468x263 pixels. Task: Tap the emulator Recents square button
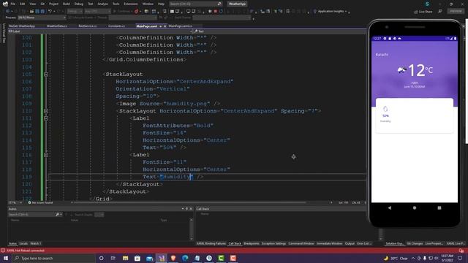click(x=439, y=207)
